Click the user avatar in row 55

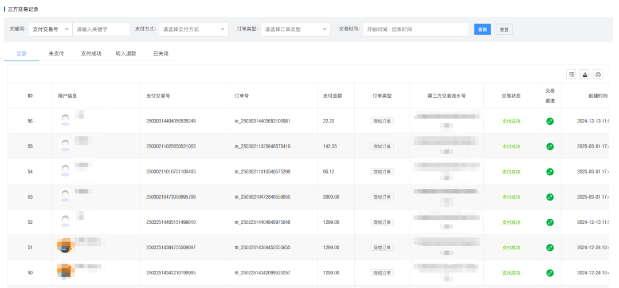pos(65,145)
